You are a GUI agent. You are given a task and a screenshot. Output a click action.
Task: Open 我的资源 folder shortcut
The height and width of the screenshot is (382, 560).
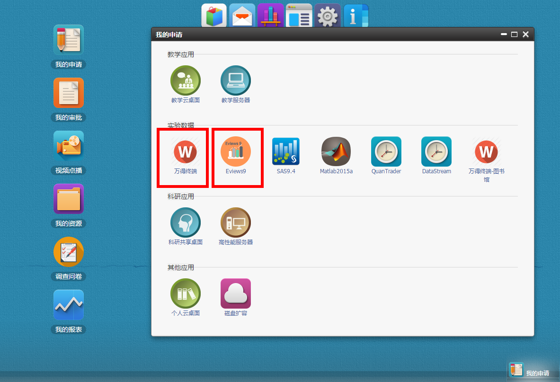point(69,199)
